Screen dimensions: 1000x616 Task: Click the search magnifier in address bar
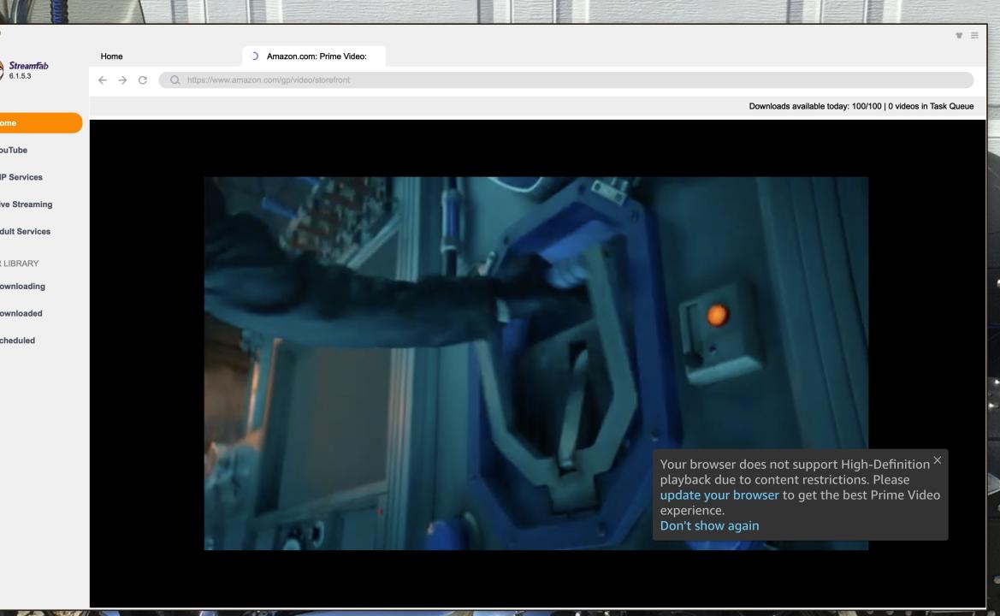click(175, 80)
